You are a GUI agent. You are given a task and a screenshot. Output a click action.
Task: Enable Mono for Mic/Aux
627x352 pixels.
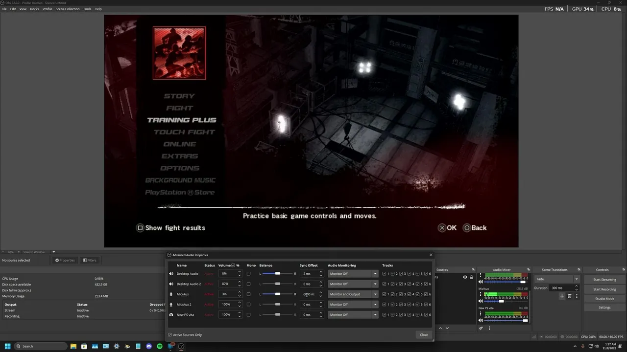(248, 294)
